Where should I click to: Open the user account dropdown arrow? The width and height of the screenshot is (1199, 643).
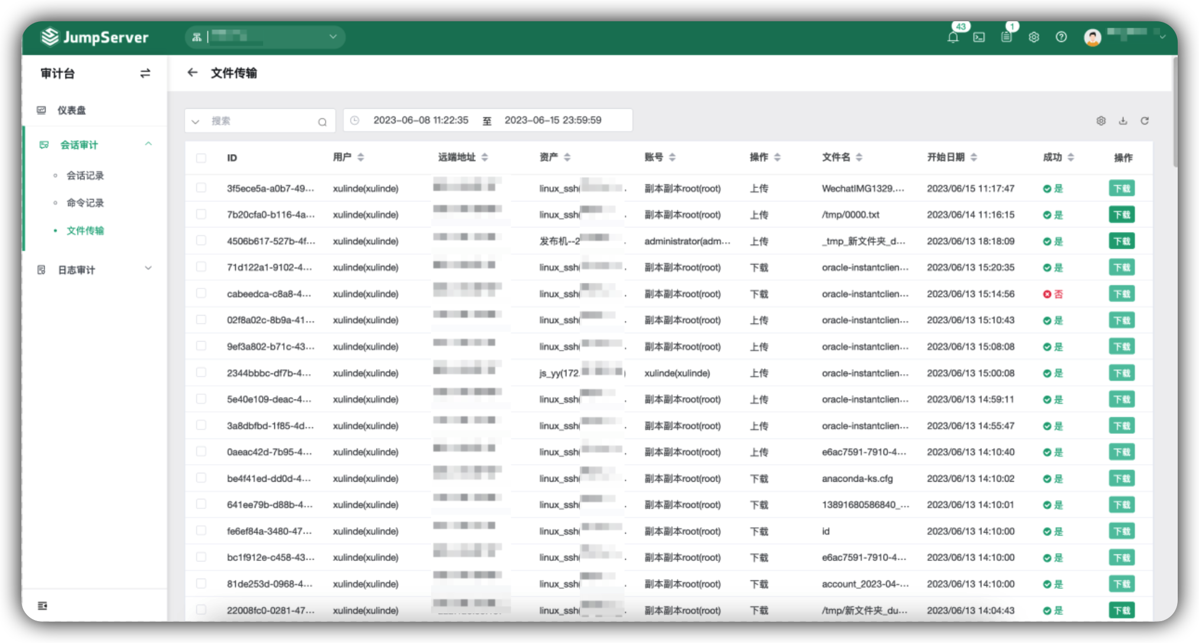coord(1162,37)
